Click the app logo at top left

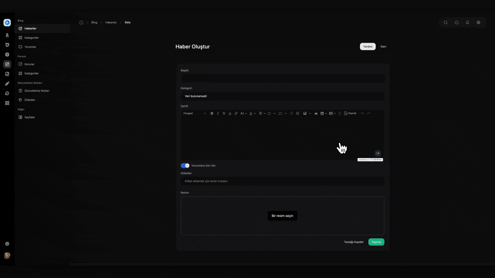click(x=7, y=23)
